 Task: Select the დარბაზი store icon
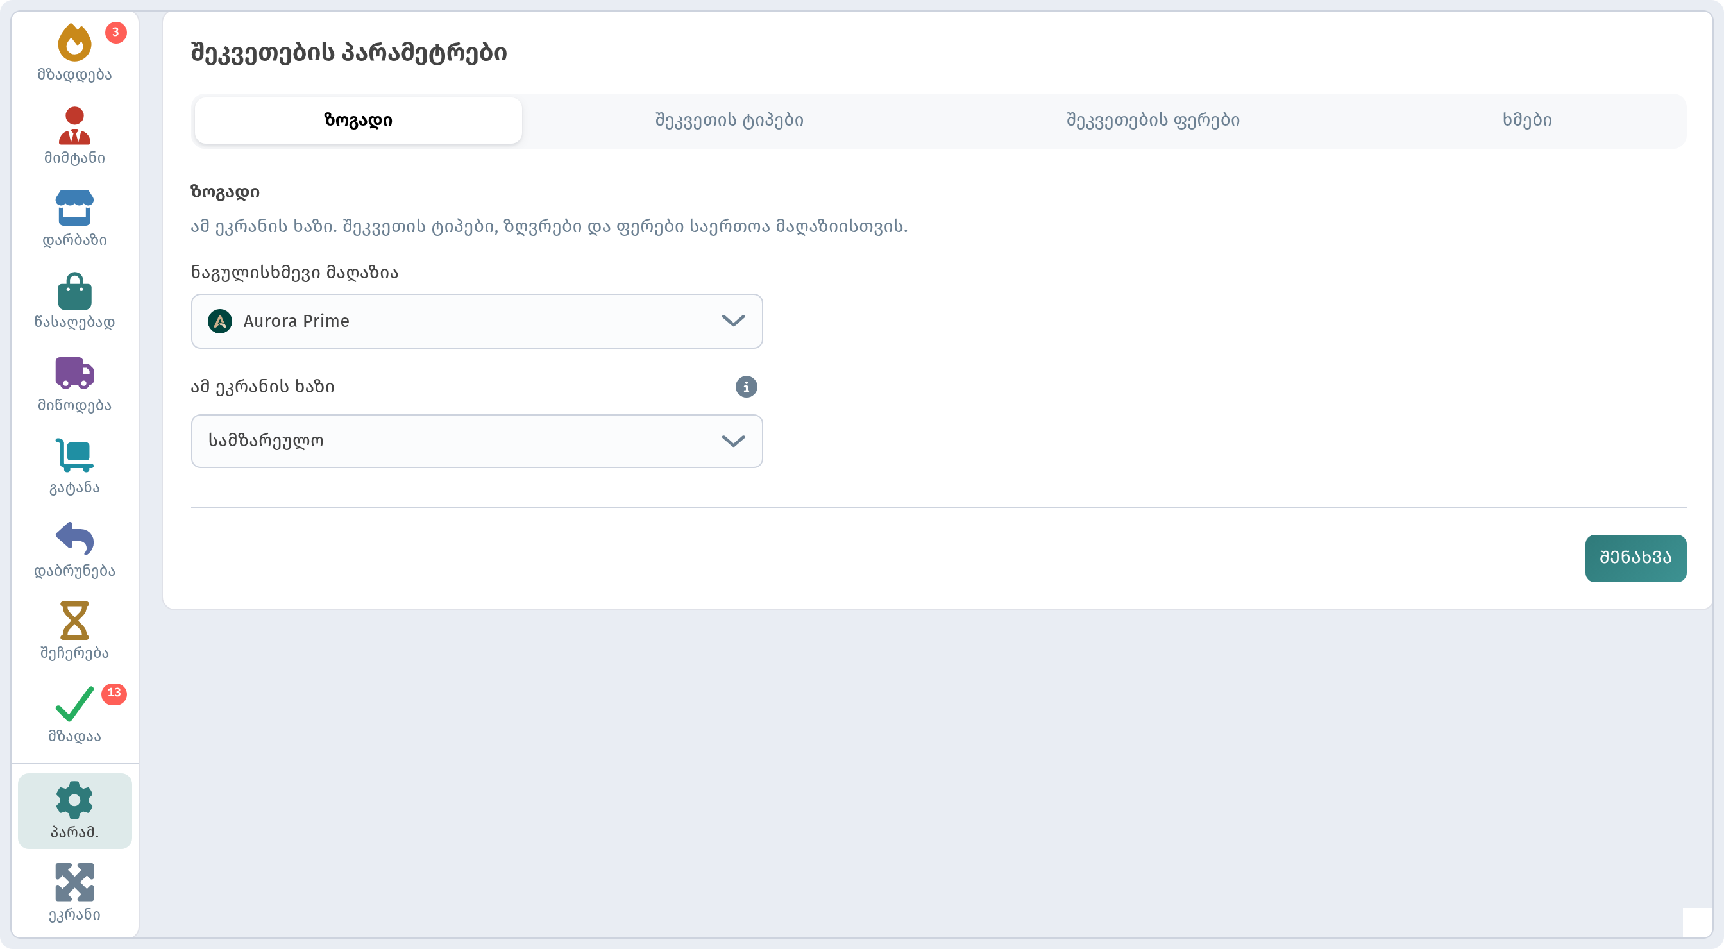point(74,208)
